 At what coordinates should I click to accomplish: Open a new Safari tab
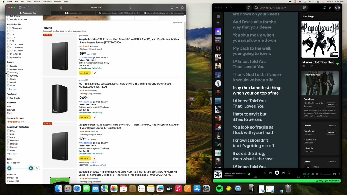(x=177, y=8)
